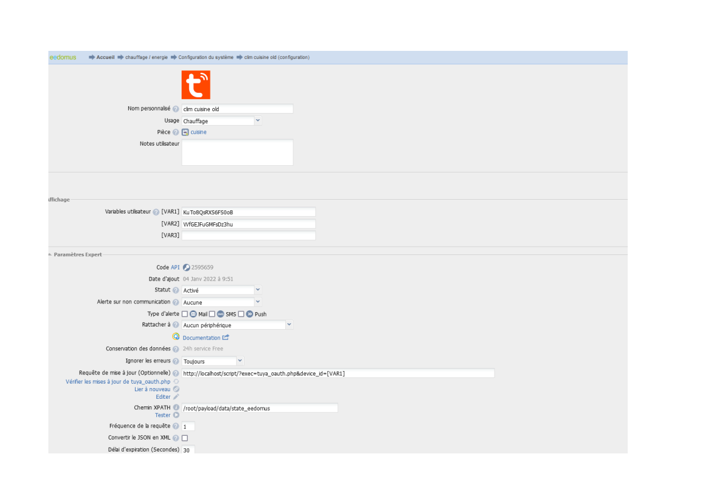Click help icon next to Ignorer les erreurs
Image resolution: width=705 pixels, height=498 pixels.
176,361
